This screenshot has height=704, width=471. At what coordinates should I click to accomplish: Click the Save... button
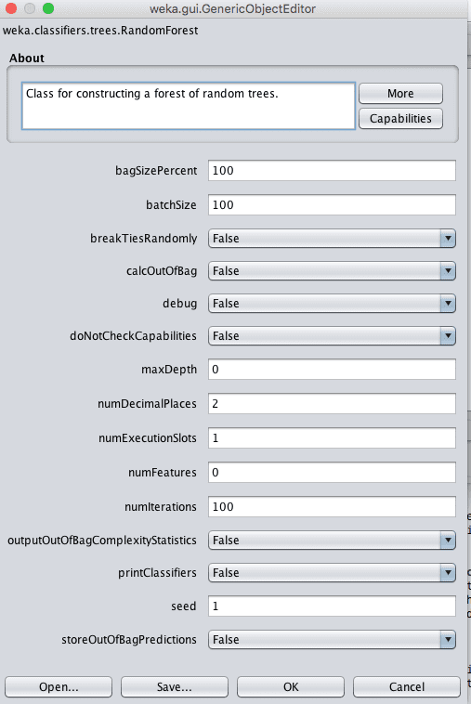coord(175,687)
